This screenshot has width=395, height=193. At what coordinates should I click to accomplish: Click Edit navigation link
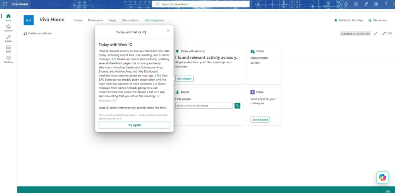click(x=154, y=20)
